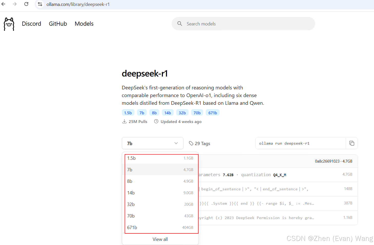Open the .System template row
Image resolution: width=374 pixels, height=245 pixels.
pos(278,203)
